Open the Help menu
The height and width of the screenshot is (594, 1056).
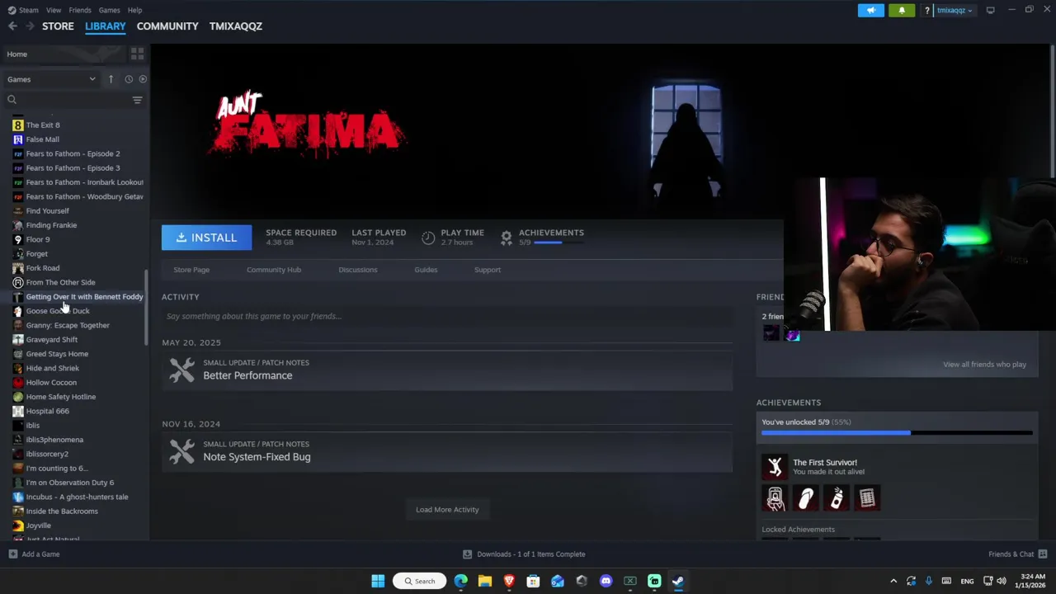point(134,10)
